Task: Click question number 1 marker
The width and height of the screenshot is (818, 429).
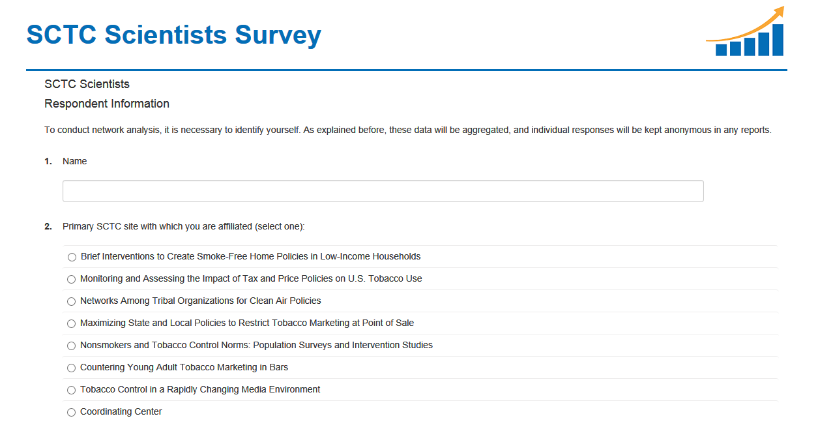Action: (x=48, y=161)
